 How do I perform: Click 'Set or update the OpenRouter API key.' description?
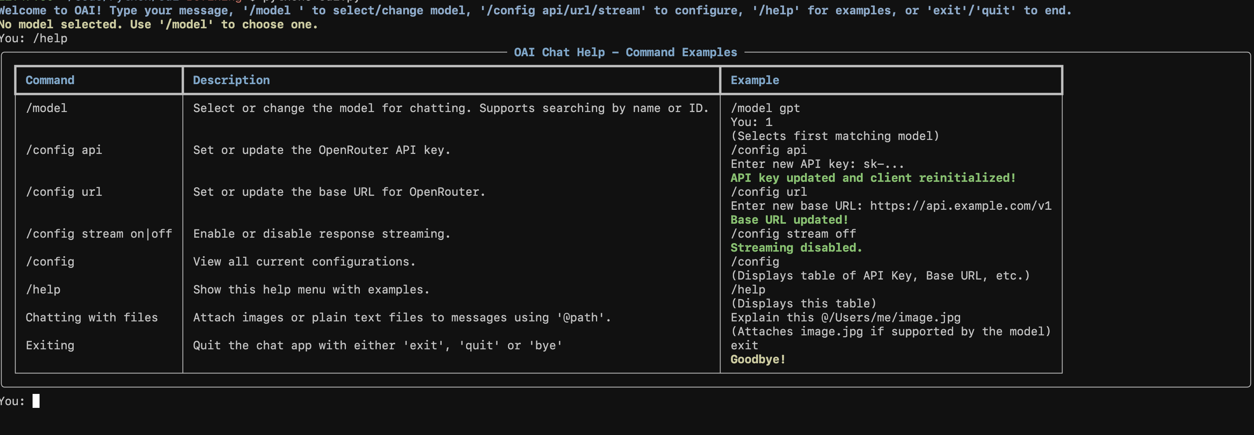[321, 150]
